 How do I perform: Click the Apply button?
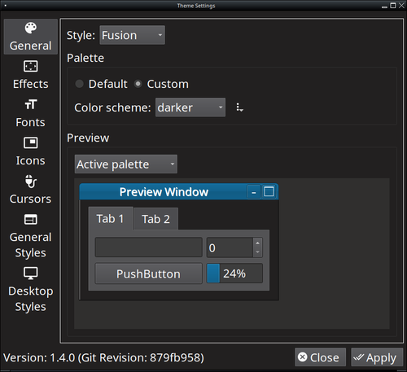[x=377, y=357]
